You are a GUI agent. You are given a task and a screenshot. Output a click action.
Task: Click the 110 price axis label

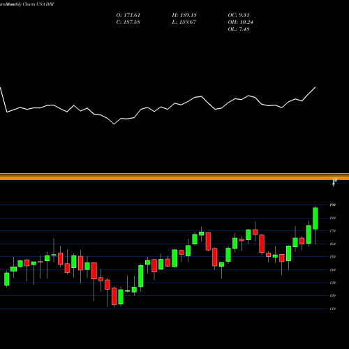pyautogui.click(x=333, y=309)
